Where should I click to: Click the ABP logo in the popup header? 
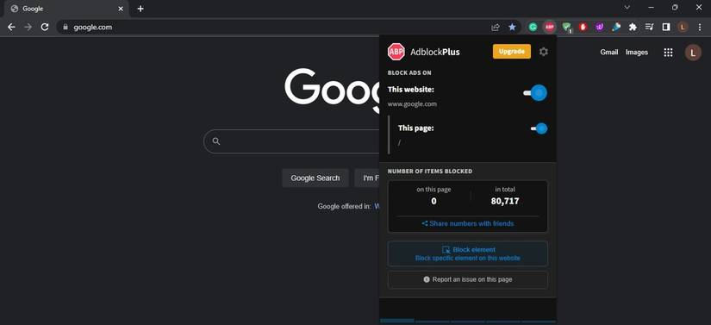(396, 52)
